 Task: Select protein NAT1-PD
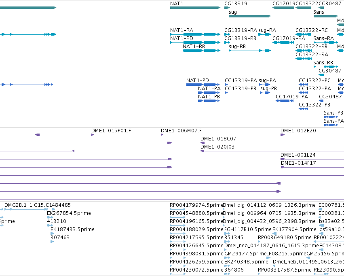click(203, 85)
